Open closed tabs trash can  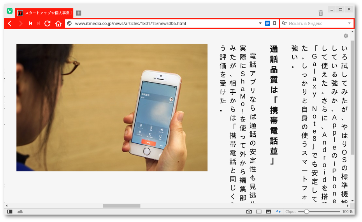coord(321,13)
